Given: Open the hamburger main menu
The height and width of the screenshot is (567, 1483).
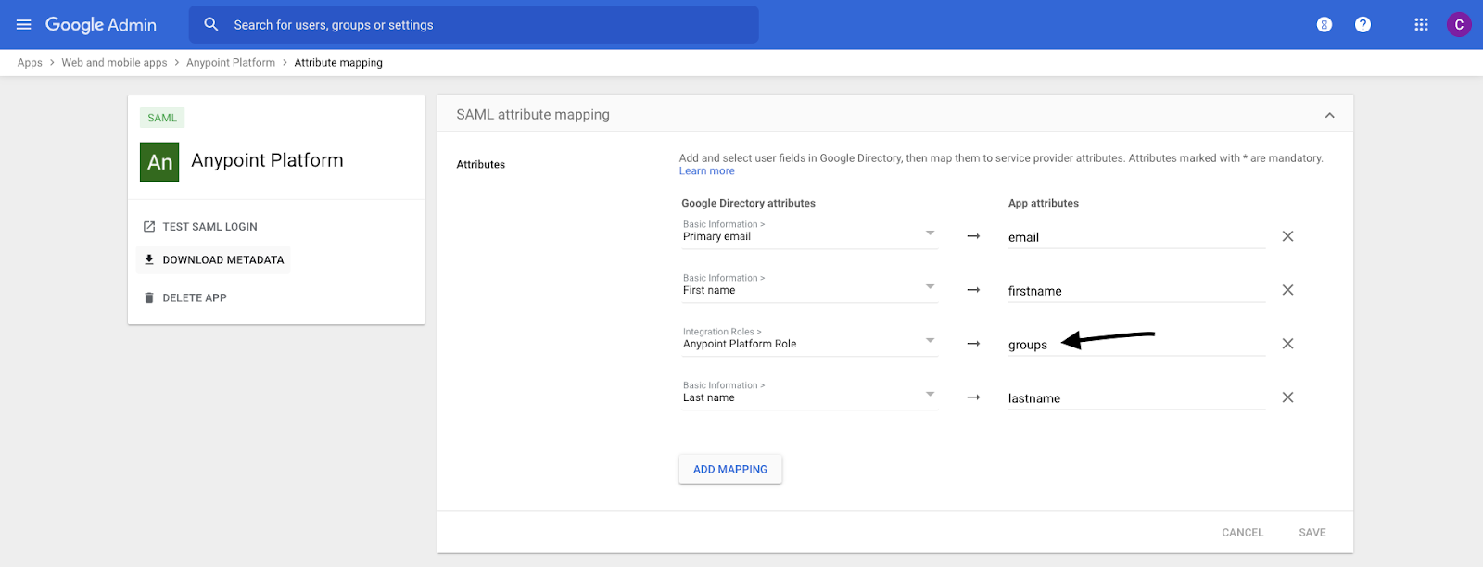Looking at the screenshot, I should click(x=24, y=25).
